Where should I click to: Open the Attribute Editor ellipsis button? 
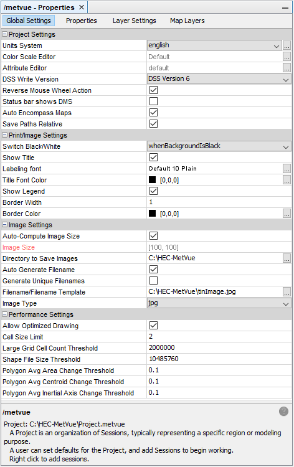[x=287, y=68]
